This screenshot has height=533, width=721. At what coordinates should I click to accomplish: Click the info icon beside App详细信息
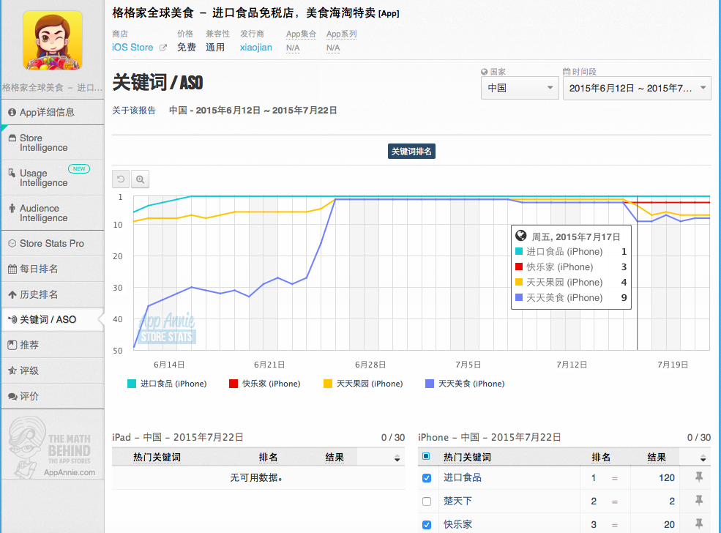[x=12, y=112]
